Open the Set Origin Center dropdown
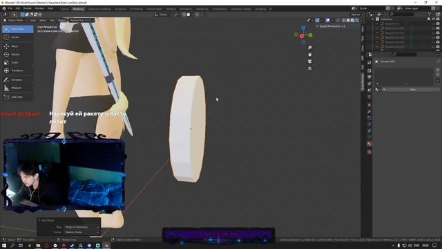442x249 pixels. [x=81, y=232]
